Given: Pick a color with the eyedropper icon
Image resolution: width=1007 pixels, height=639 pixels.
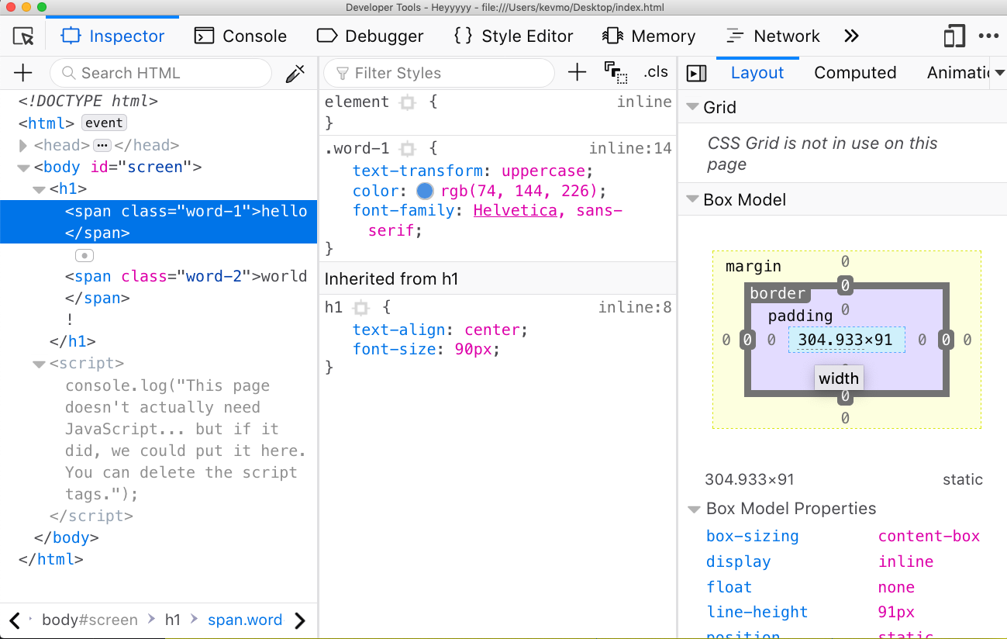Looking at the screenshot, I should pos(295,73).
